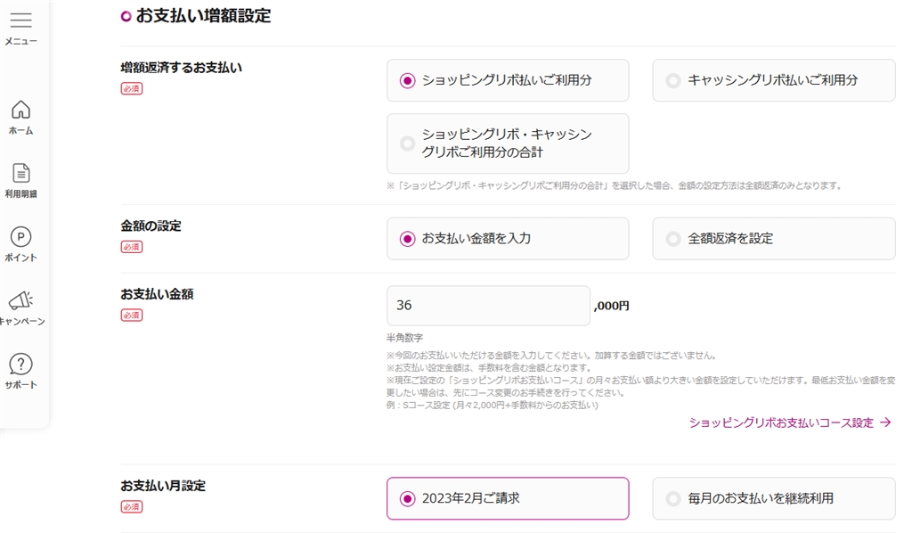Select キャッシングリボ払いご利用分 radio option
912x533 pixels.
pyautogui.click(x=673, y=80)
